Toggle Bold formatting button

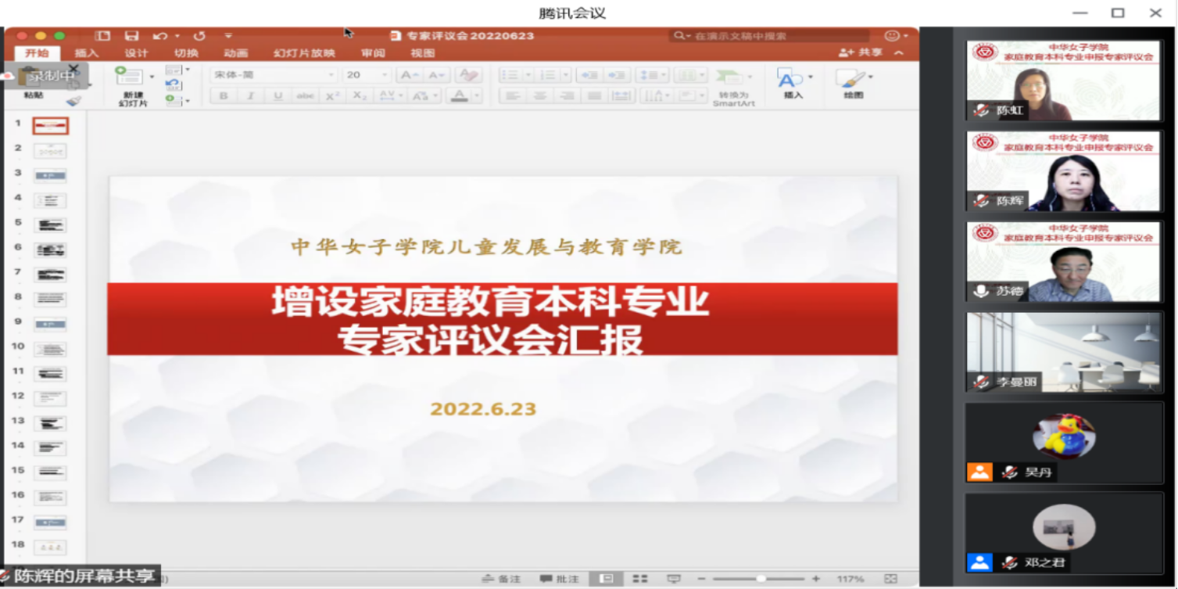click(224, 96)
